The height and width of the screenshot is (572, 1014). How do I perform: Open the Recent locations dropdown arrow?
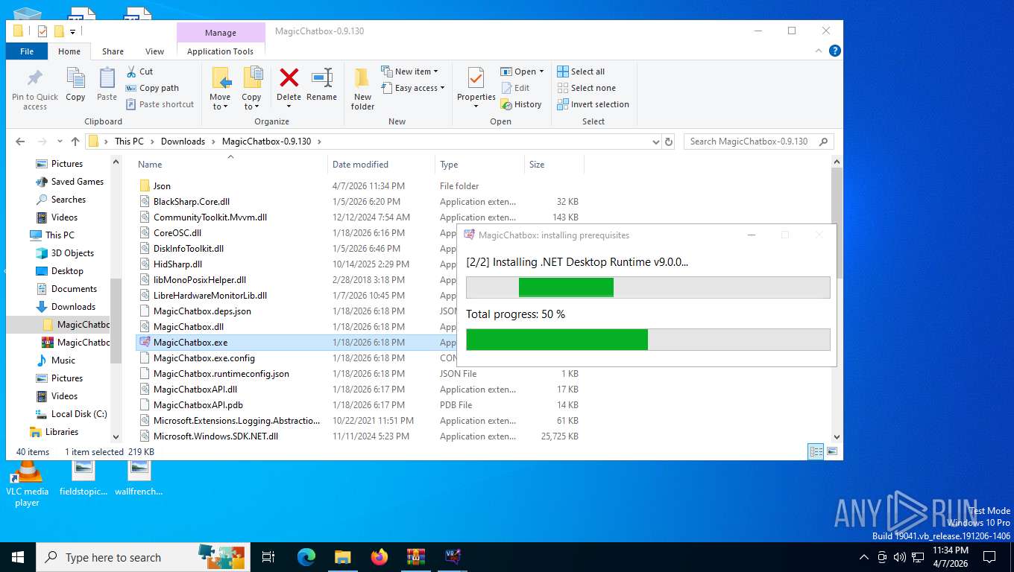coord(58,142)
